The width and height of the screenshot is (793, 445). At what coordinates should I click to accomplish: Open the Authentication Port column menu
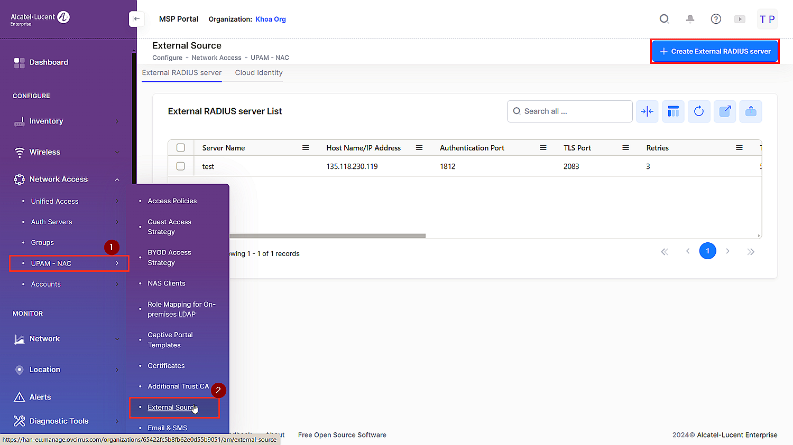[543, 148]
